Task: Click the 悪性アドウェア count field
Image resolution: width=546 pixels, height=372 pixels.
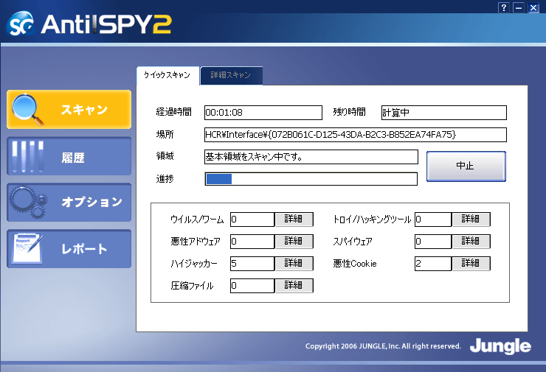Action: coord(252,242)
